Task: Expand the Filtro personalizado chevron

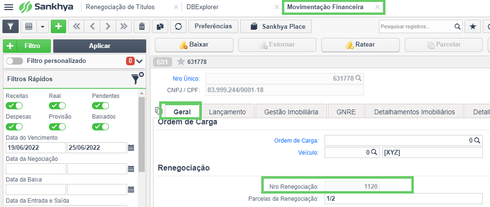Action: [139, 61]
